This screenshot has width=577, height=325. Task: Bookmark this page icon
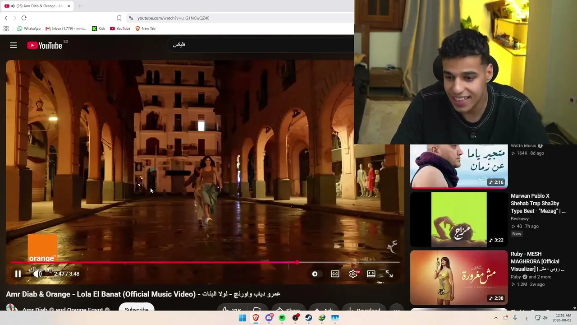coord(119,18)
